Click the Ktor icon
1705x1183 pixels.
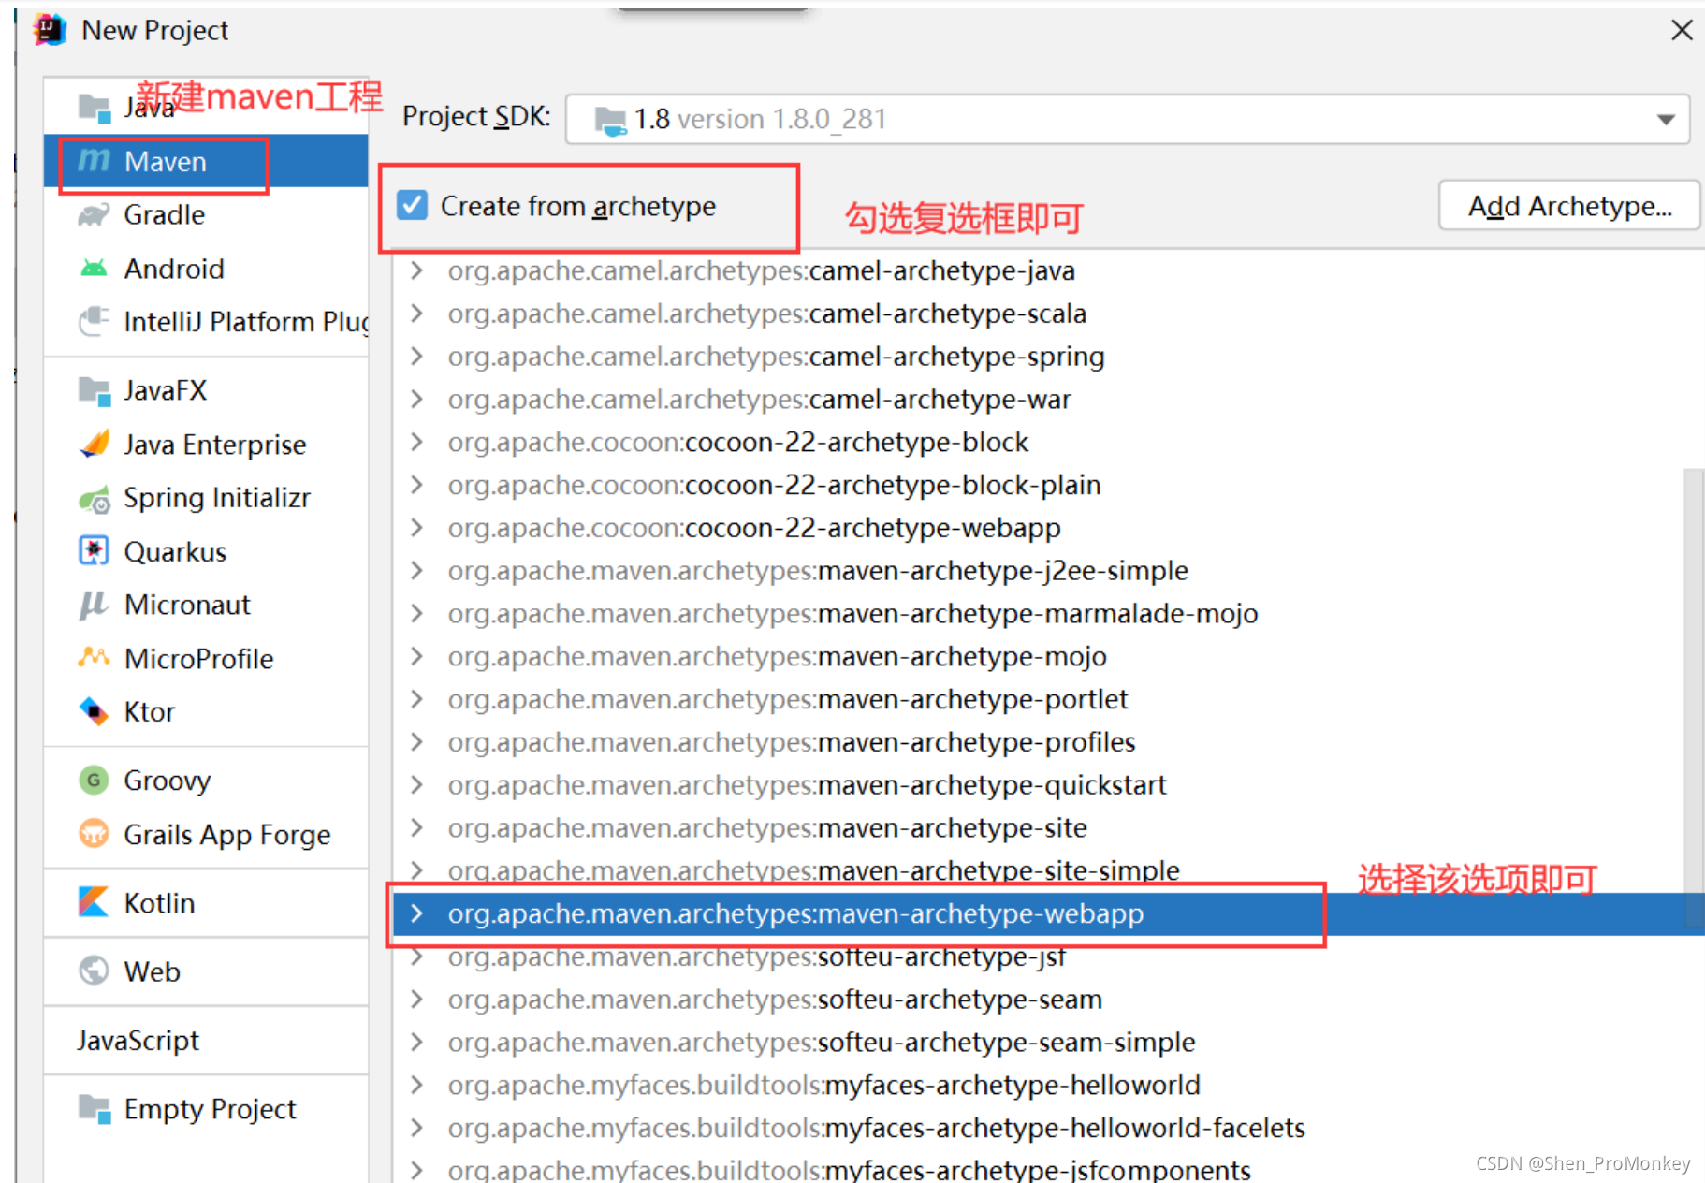click(x=94, y=712)
